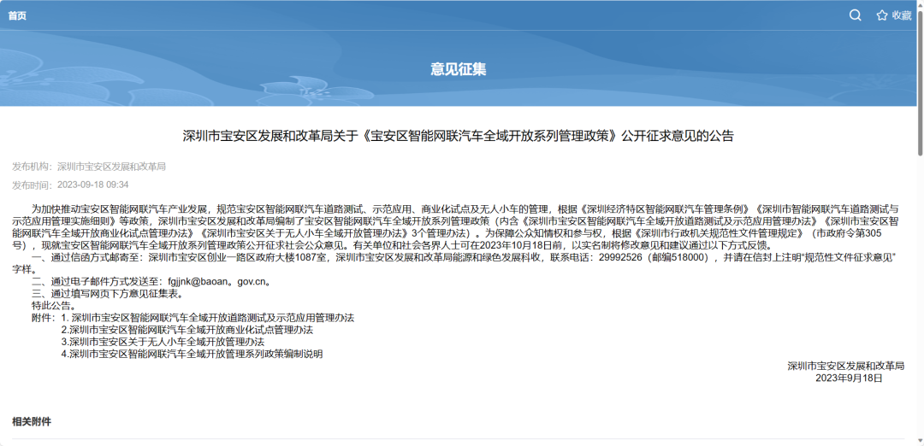This screenshot has height=446, width=924.
Task: Click attachment 4 系列政策编制说明
Action: [x=192, y=354]
